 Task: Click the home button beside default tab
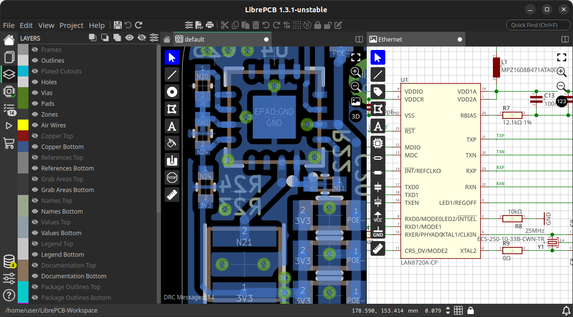[167, 39]
